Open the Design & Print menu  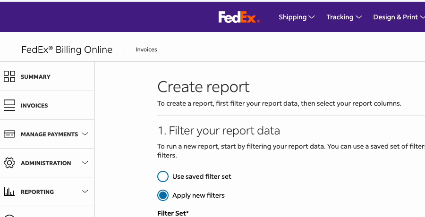click(x=399, y=17)
